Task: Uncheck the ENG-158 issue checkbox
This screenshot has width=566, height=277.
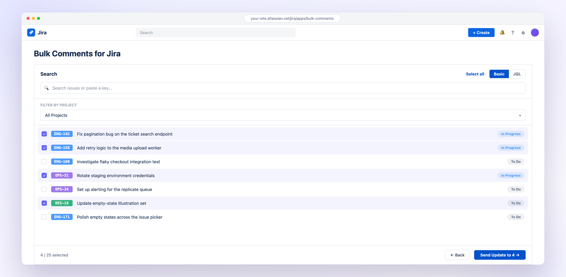Action: [44, 148]
